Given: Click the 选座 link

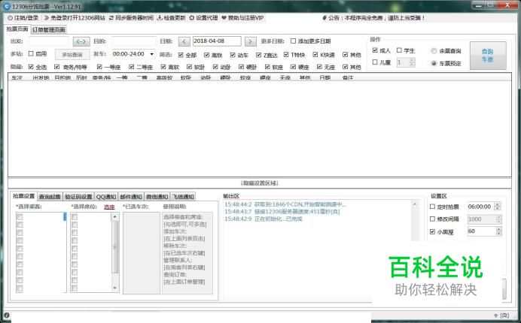Looking at the screenshot, I should [x=109, y=207].
